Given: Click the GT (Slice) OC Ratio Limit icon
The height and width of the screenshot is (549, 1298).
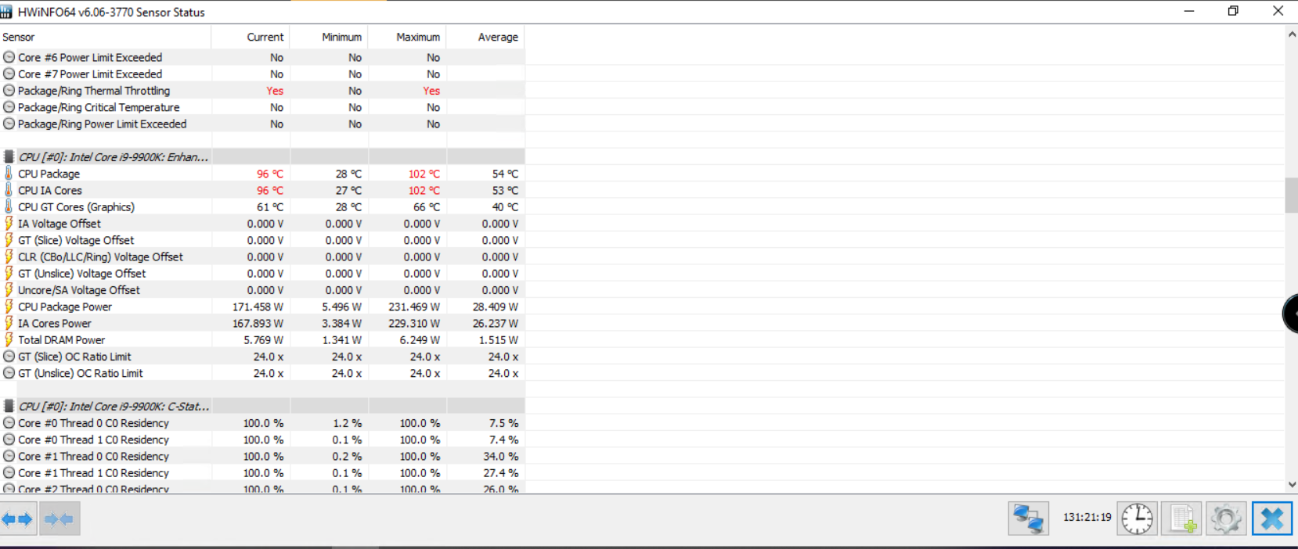Looking at the screenshot, I should (9, 357).
